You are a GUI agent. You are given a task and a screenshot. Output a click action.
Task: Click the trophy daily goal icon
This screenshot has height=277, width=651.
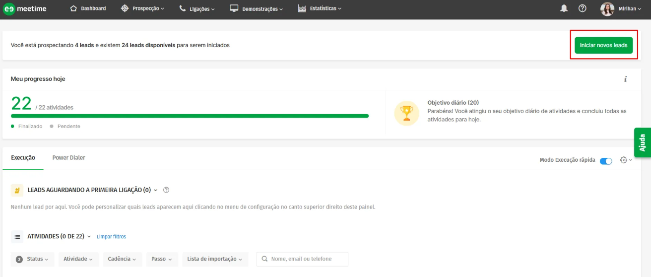click(406, 113)
